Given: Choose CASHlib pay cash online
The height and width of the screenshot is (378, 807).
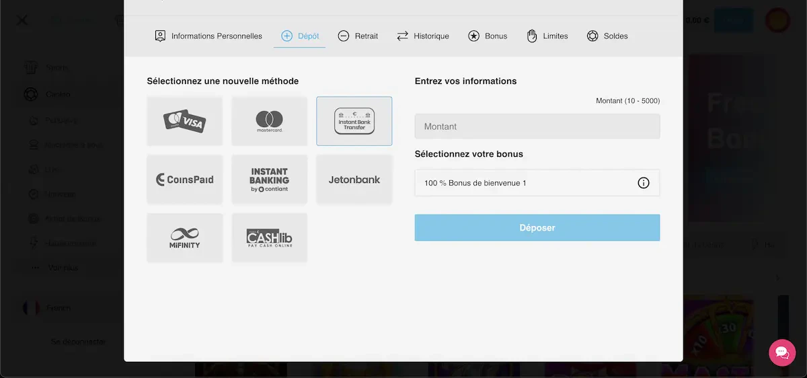Looking at the screenshot, I should tap(269, 238).
